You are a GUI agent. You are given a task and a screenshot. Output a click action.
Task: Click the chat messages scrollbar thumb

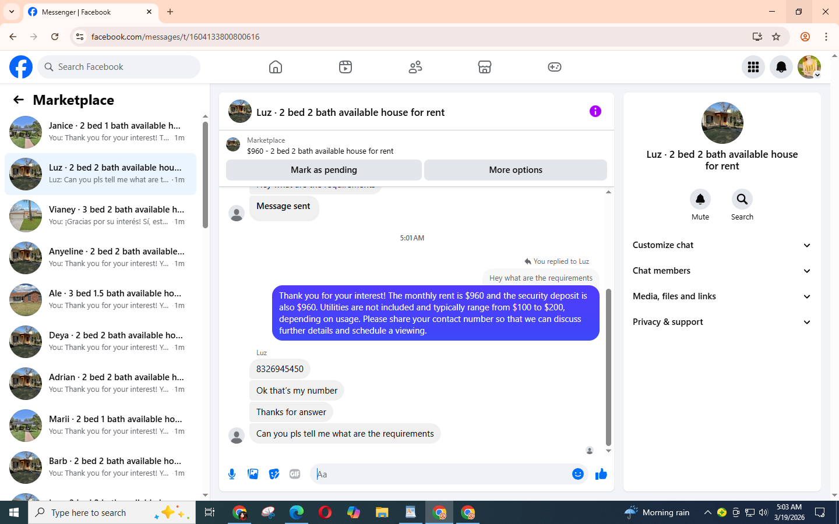[x=608, y=367]
